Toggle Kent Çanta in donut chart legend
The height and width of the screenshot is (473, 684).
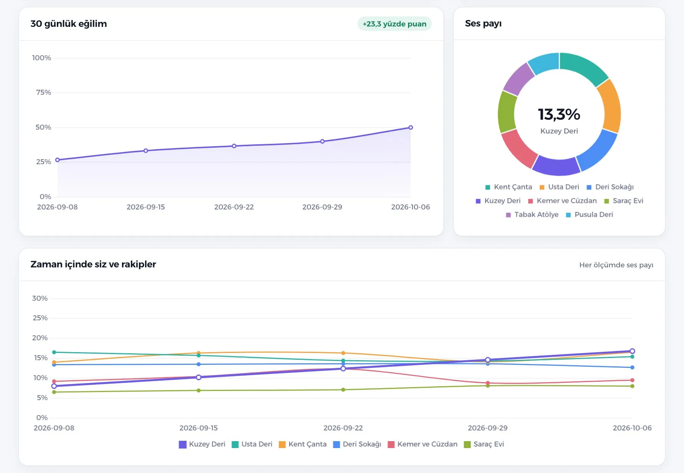[509, 187]
